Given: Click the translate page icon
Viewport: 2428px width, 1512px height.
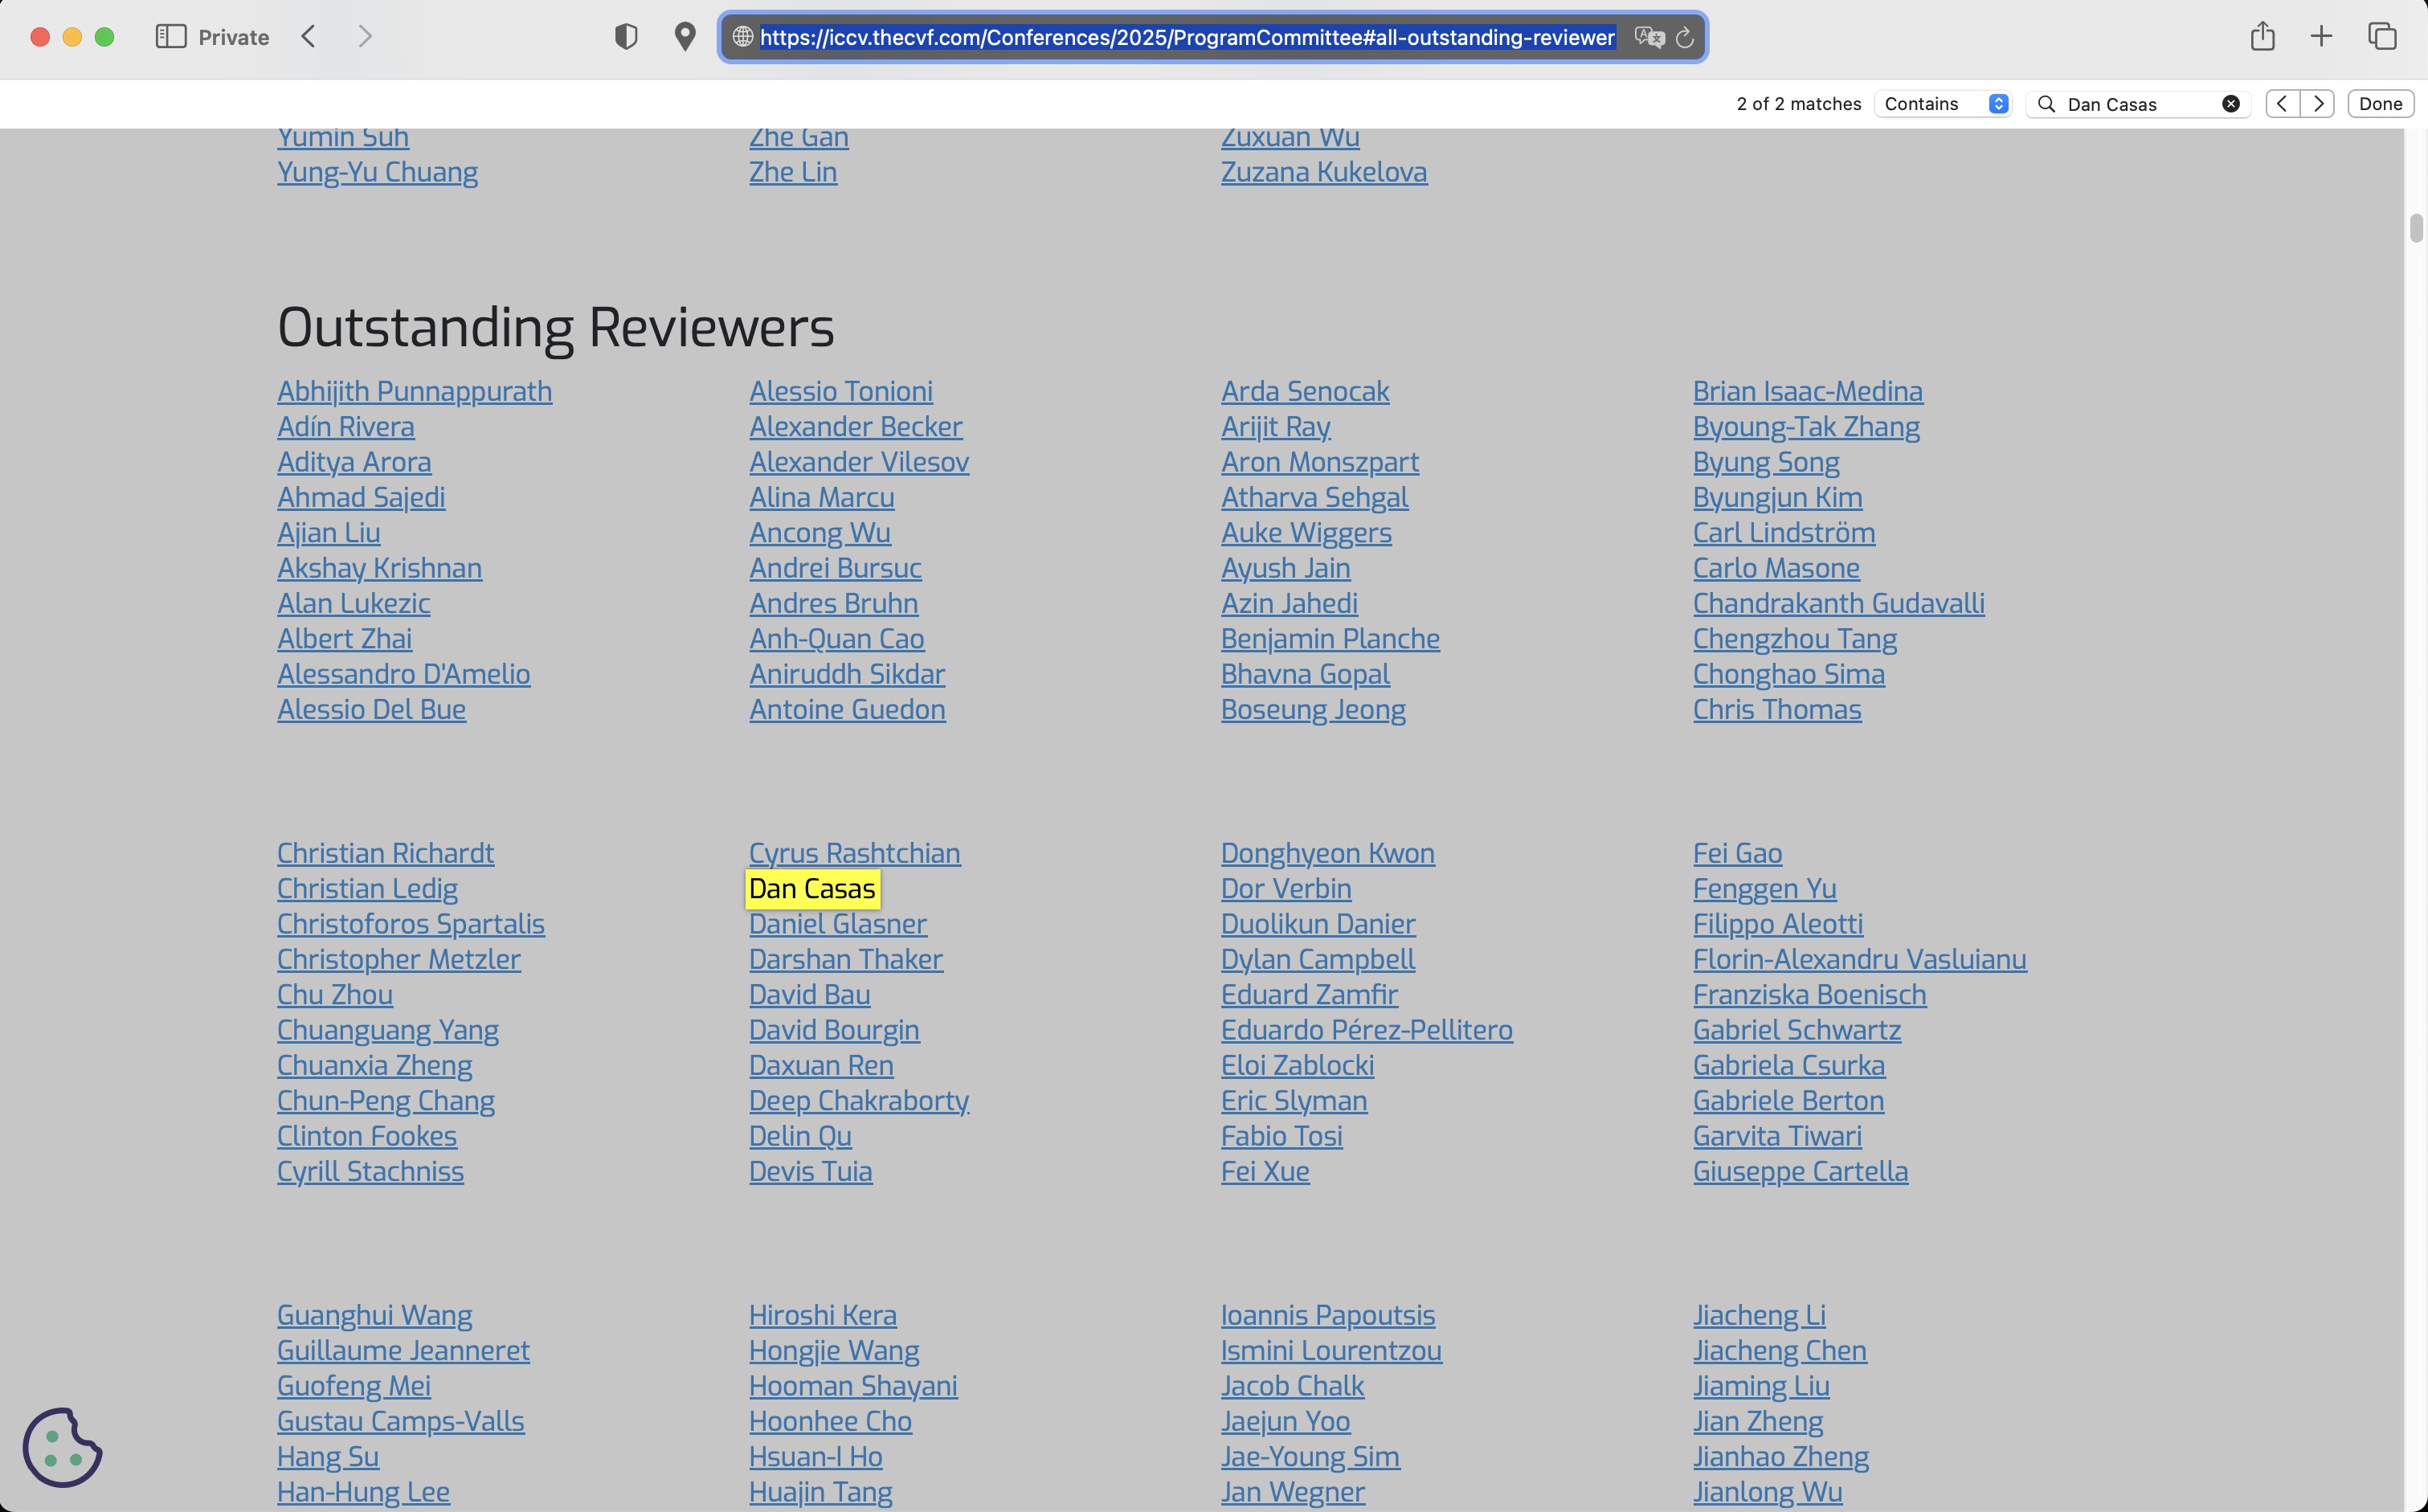Looking at the screenshot, I should tap(1649, 37).
